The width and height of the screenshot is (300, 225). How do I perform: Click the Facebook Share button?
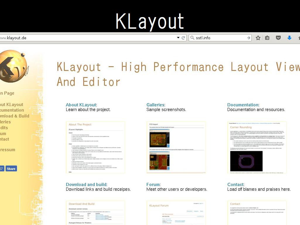pyautogui.click(x=11, y=168)
